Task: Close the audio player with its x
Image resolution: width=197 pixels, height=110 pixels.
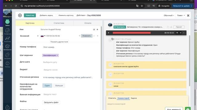Action: click(184, 33)
